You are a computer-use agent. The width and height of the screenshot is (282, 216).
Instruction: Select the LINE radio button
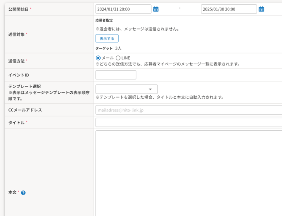[x=118, y=58]
